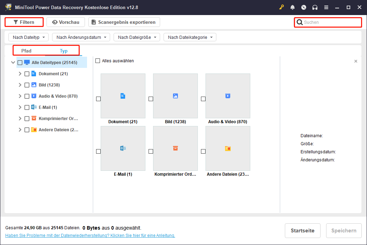Click the Dokument file icon in tree
This screenshot has width=367, height=245.
coord(34,73)
